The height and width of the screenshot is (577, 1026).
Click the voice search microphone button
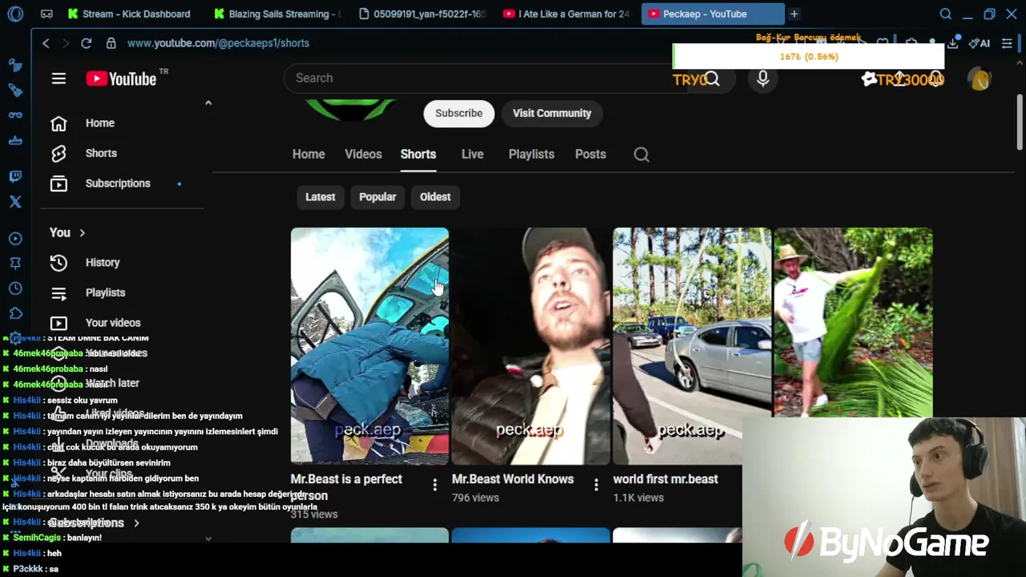pos(762,79)
